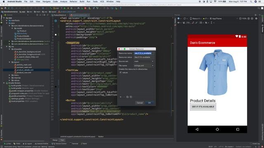Click the toolbar Help question mark icon
264x148 pixels.
click(x=120, y=8)
